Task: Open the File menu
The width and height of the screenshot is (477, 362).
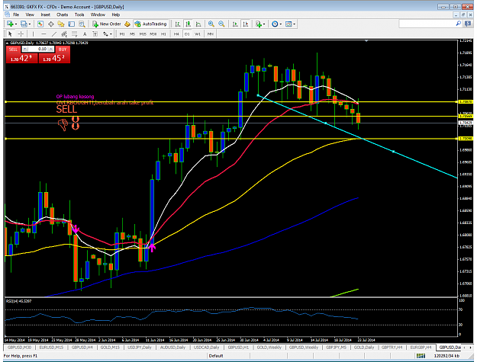Action: [x=16, y=14]
